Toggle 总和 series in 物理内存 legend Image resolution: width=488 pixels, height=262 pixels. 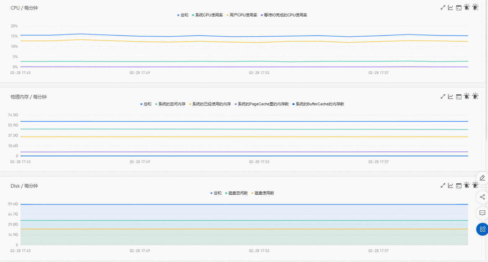coord(146,104)
